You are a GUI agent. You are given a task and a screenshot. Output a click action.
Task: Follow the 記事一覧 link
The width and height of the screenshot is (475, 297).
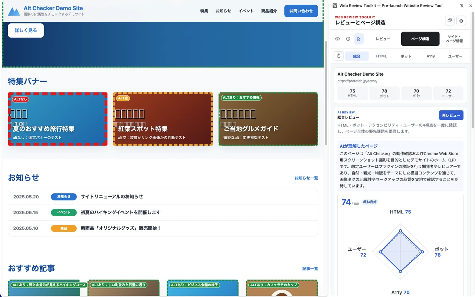(x=310, y=268)
